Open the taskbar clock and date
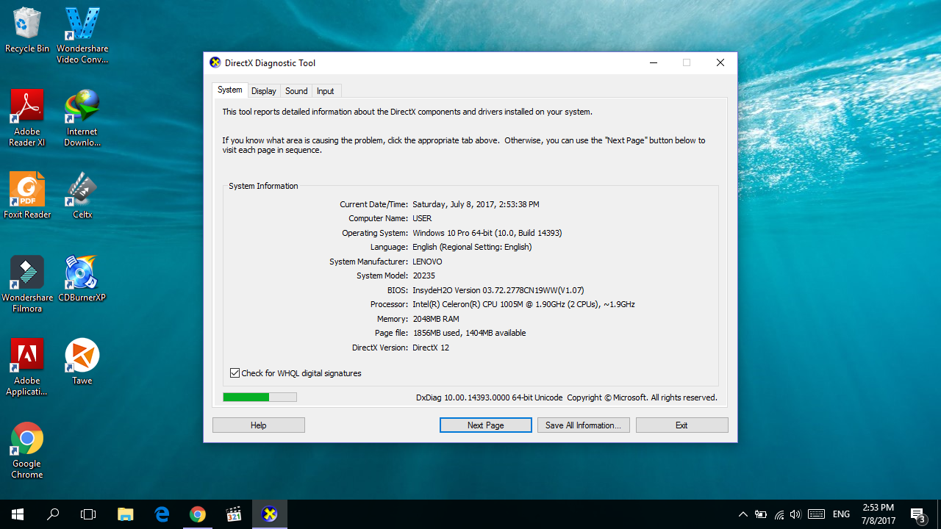941x529 pixels. 878,514
